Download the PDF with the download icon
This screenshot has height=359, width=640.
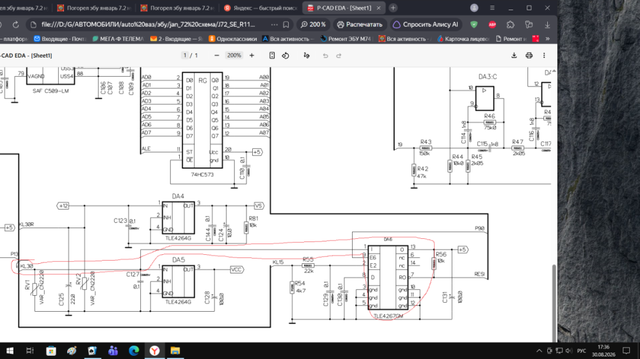pos(514,56)
